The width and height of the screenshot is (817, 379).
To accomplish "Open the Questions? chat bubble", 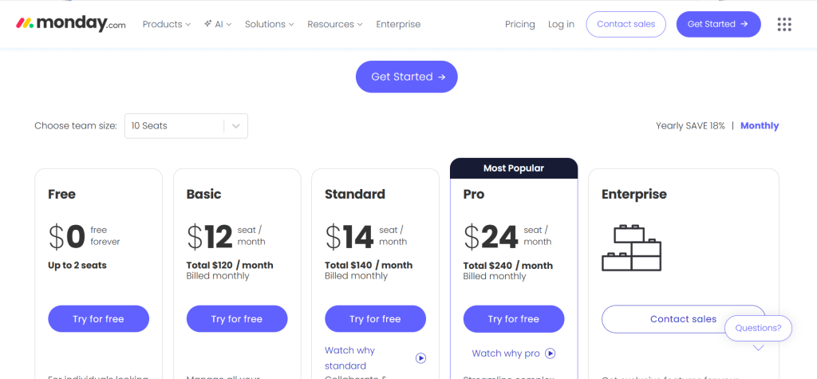I will click(x=758, y=328).
